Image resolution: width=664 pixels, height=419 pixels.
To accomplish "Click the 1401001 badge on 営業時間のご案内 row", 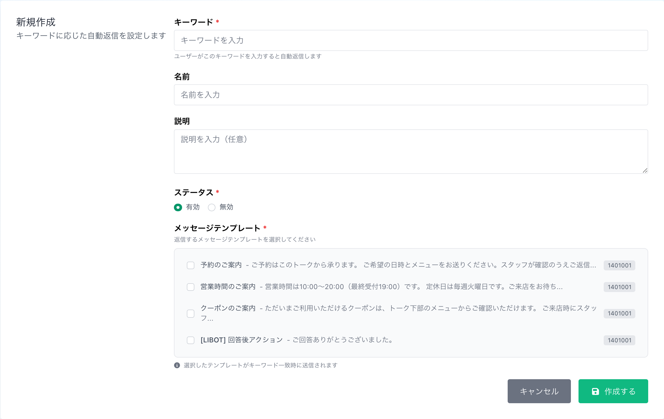I will coord(619,287).
